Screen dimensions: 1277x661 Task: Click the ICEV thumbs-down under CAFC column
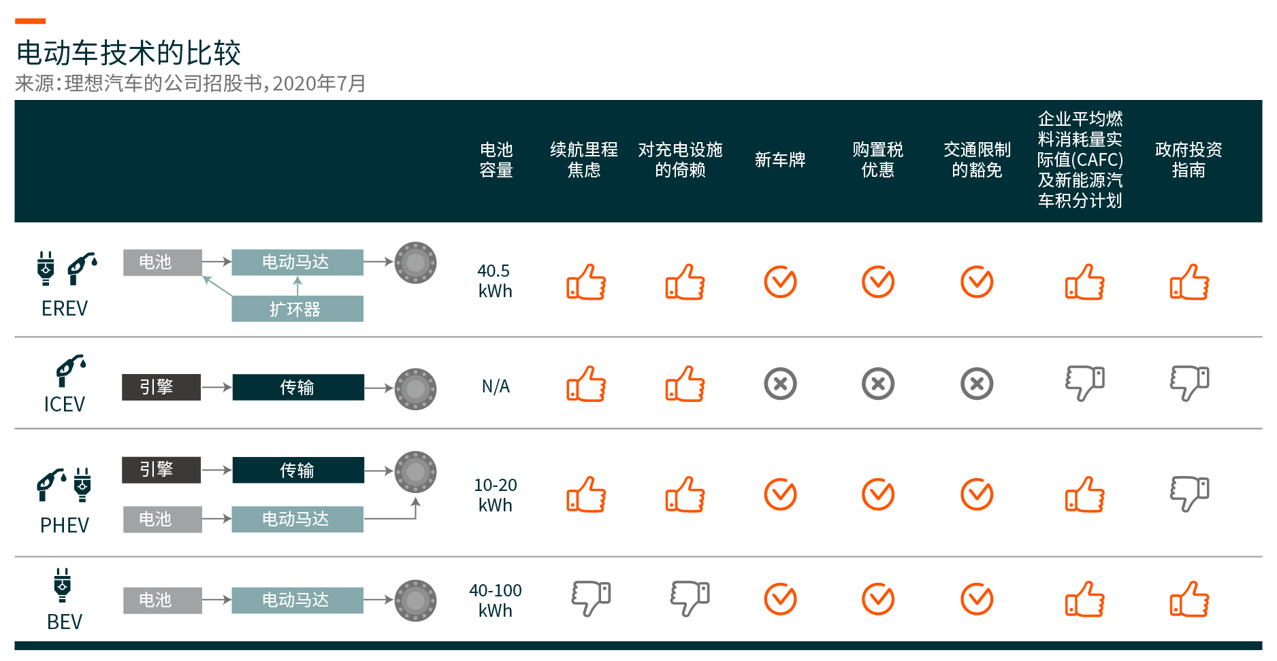1084,384
